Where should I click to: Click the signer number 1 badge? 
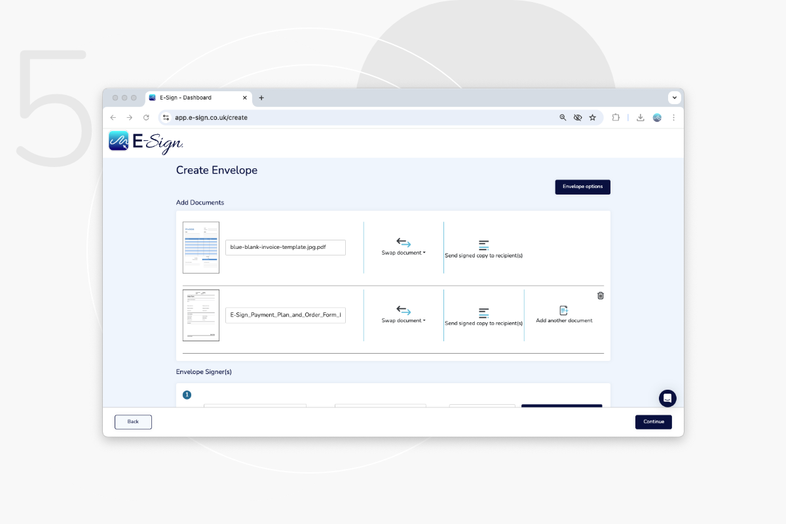[187, 395]
